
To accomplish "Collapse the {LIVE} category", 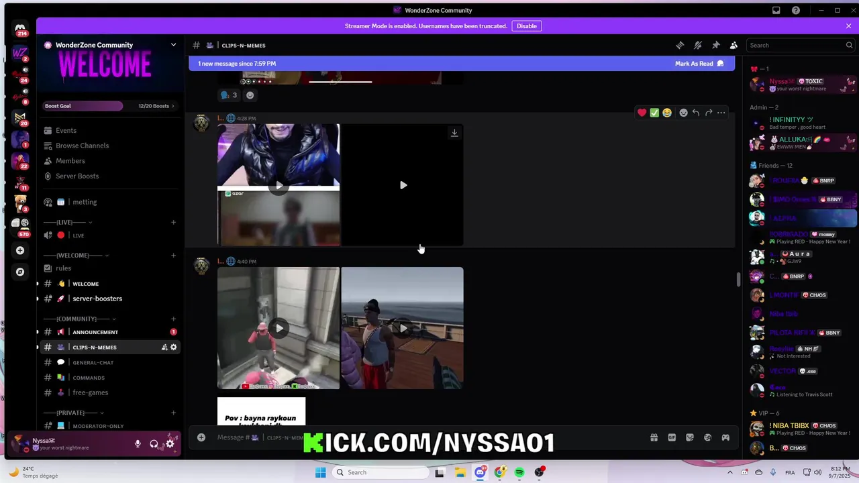I will [68, 222].
